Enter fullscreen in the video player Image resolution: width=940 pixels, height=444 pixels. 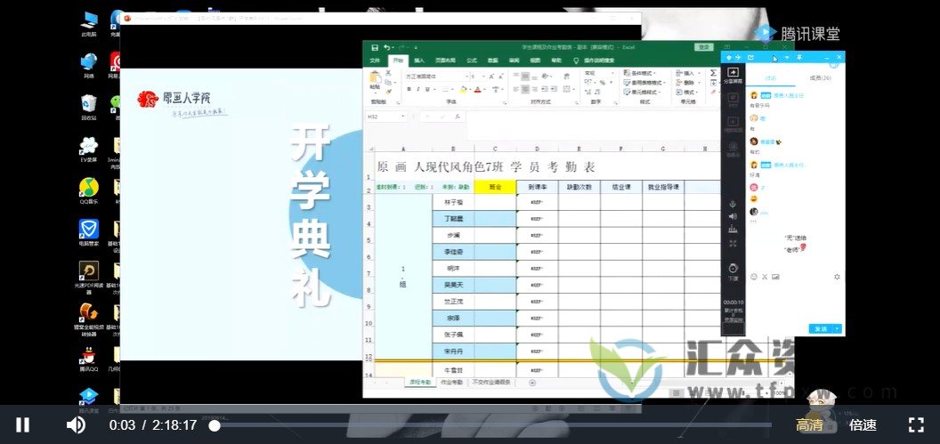tap(916, 424)
